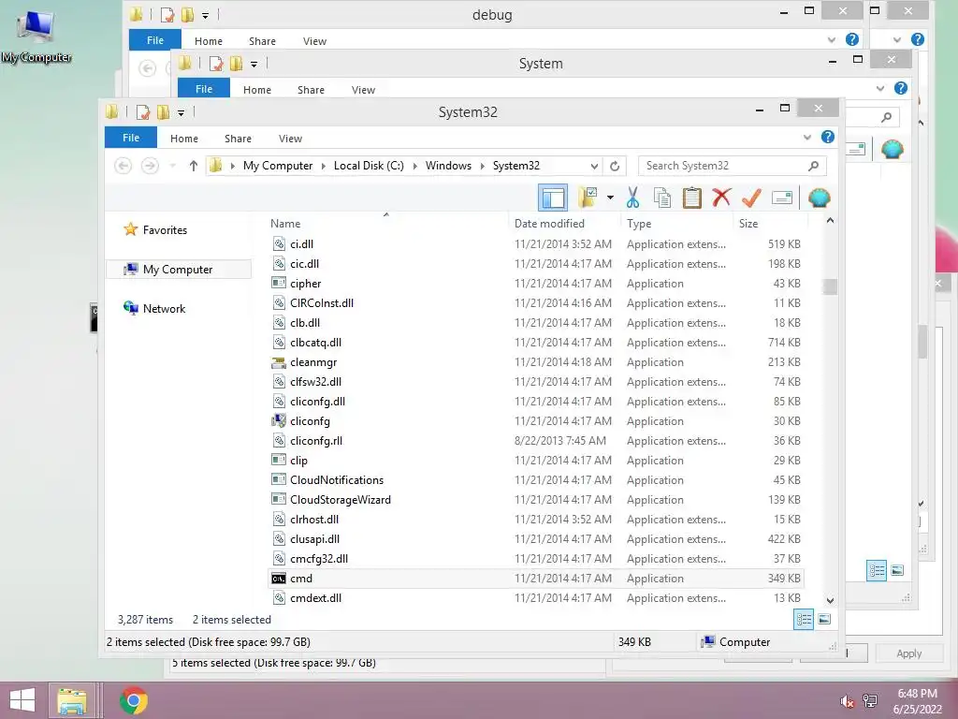Click the orange checkmark Properties icon
Image resolution: width=958 pixels, height=719 pixels.
751,198
